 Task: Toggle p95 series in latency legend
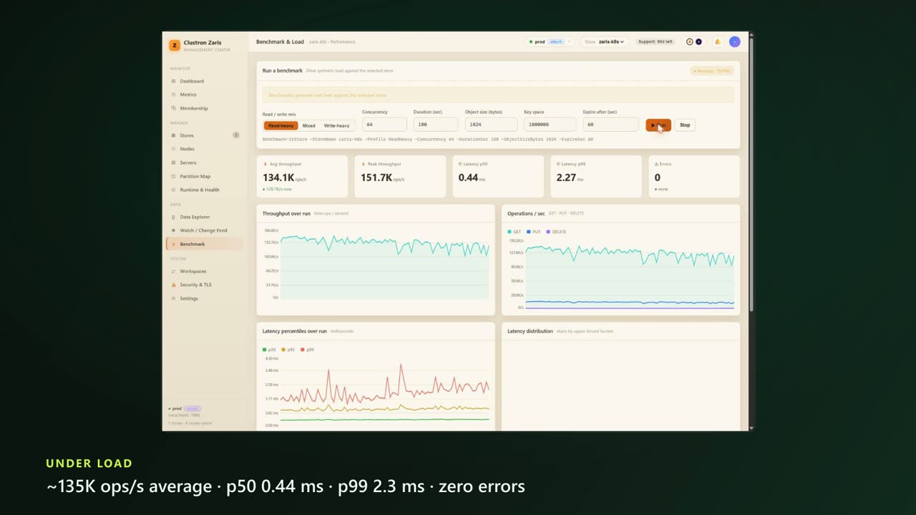coord(288,350)
